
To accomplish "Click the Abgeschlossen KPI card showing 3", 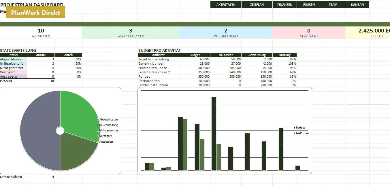I will [x=131, y=33].
